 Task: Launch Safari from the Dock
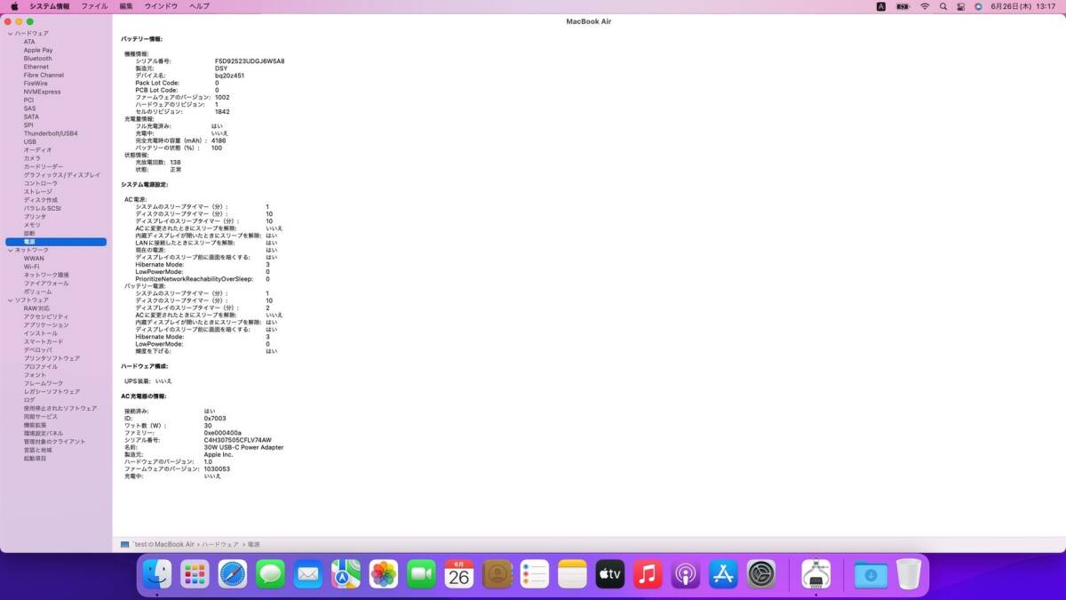click(x=233, y=575)
